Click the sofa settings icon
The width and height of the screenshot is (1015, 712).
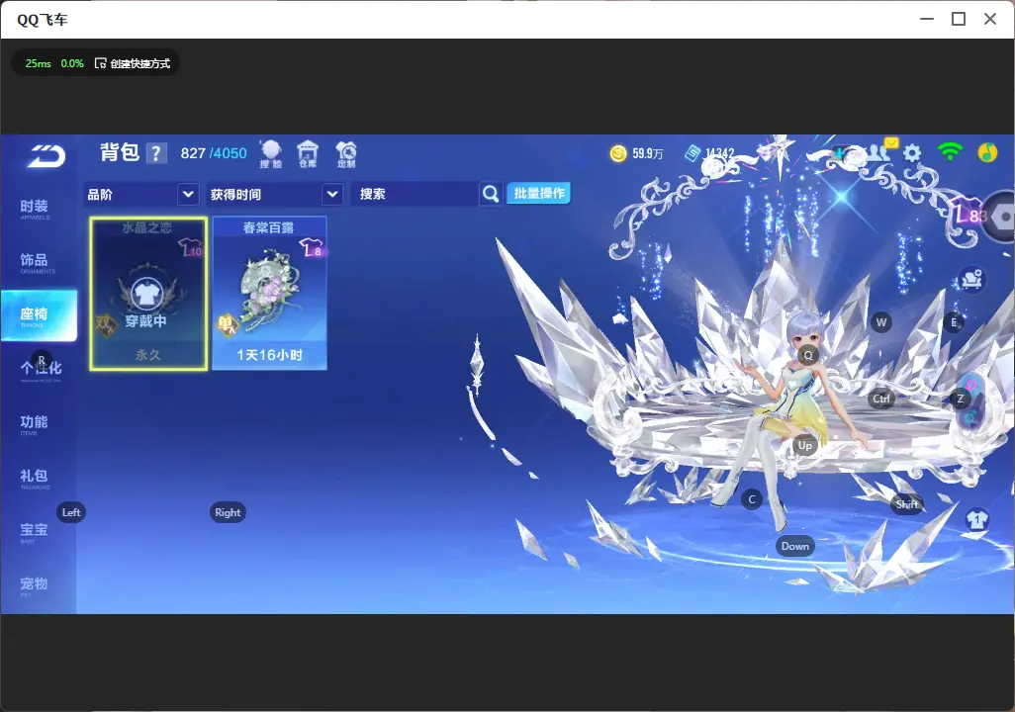tap(971, 279)
